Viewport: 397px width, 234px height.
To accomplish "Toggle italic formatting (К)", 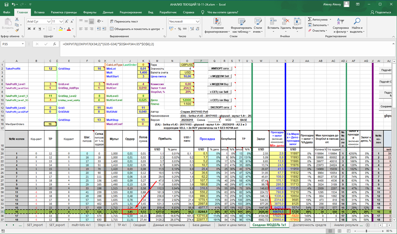I will point(34,29).
